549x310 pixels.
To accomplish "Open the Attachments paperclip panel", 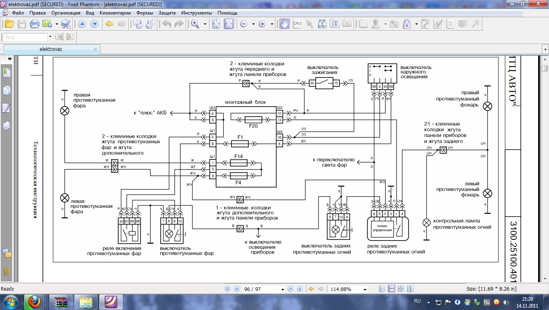I will pyautogui.click(x=6, y=271).
